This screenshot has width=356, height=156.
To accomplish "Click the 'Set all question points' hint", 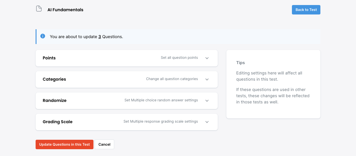I will coord(179,58).
